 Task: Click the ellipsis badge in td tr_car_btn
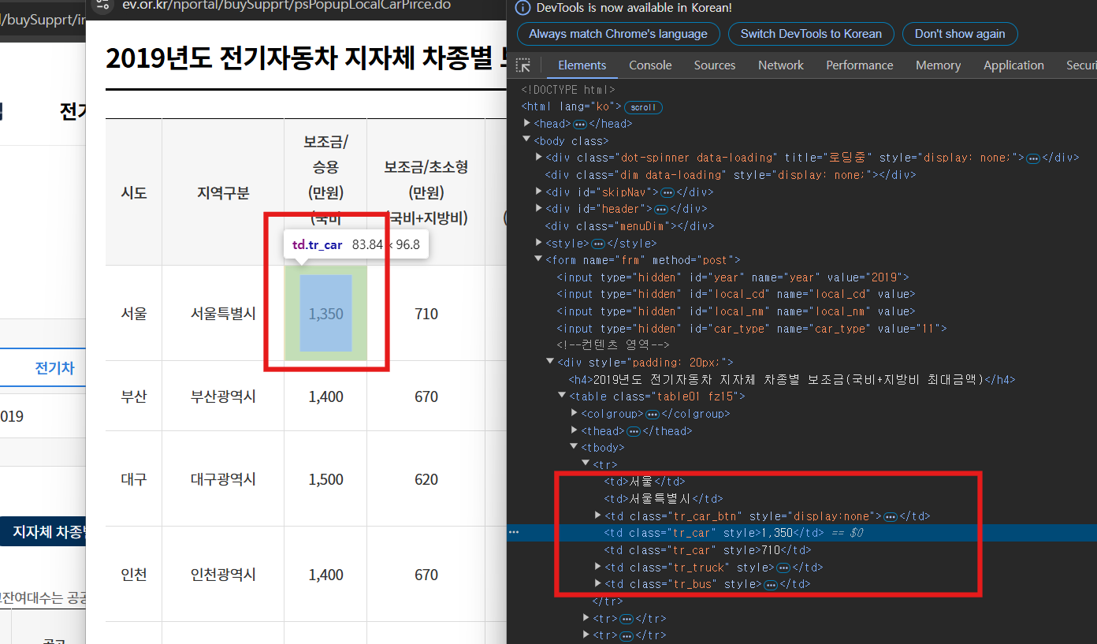pos(891,516)
